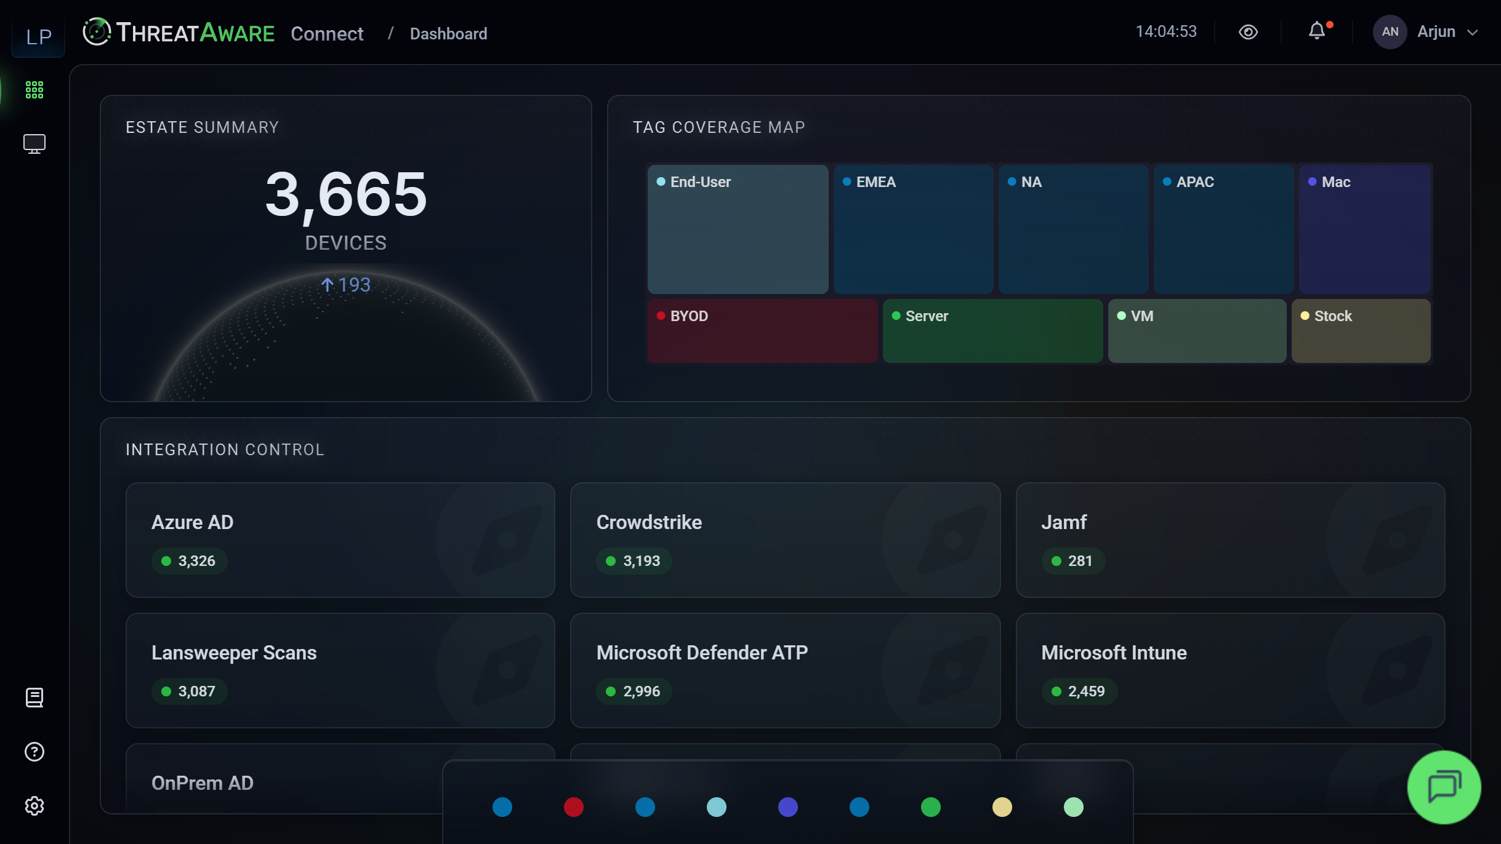The image size is (1501, 844).
Task: Click the red dot in bottom legend
Action: pos(573,807)
